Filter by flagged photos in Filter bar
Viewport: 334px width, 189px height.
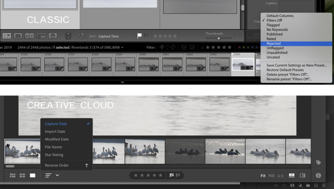point(162,47)
